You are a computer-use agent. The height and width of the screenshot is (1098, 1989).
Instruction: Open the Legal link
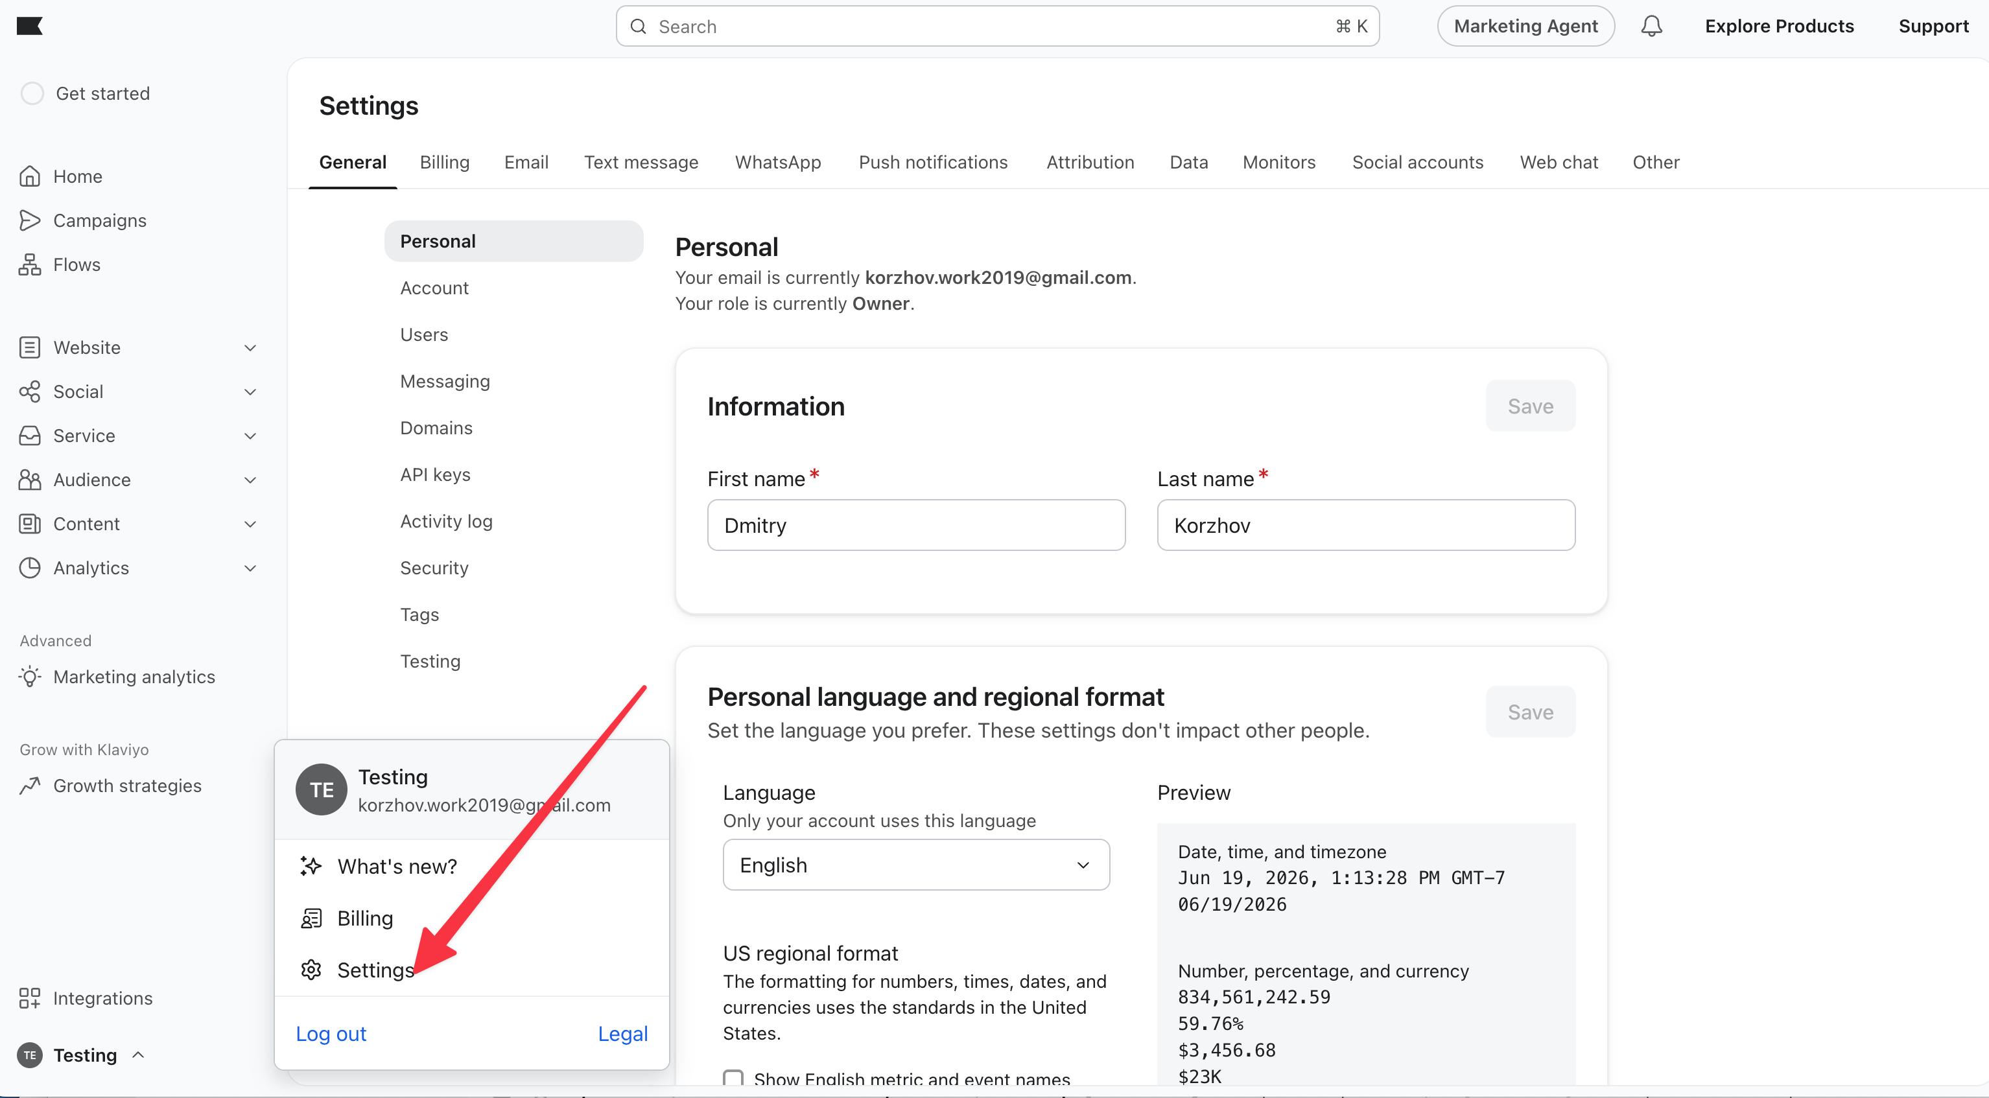pyautogui.click(x=622, y=1033)
